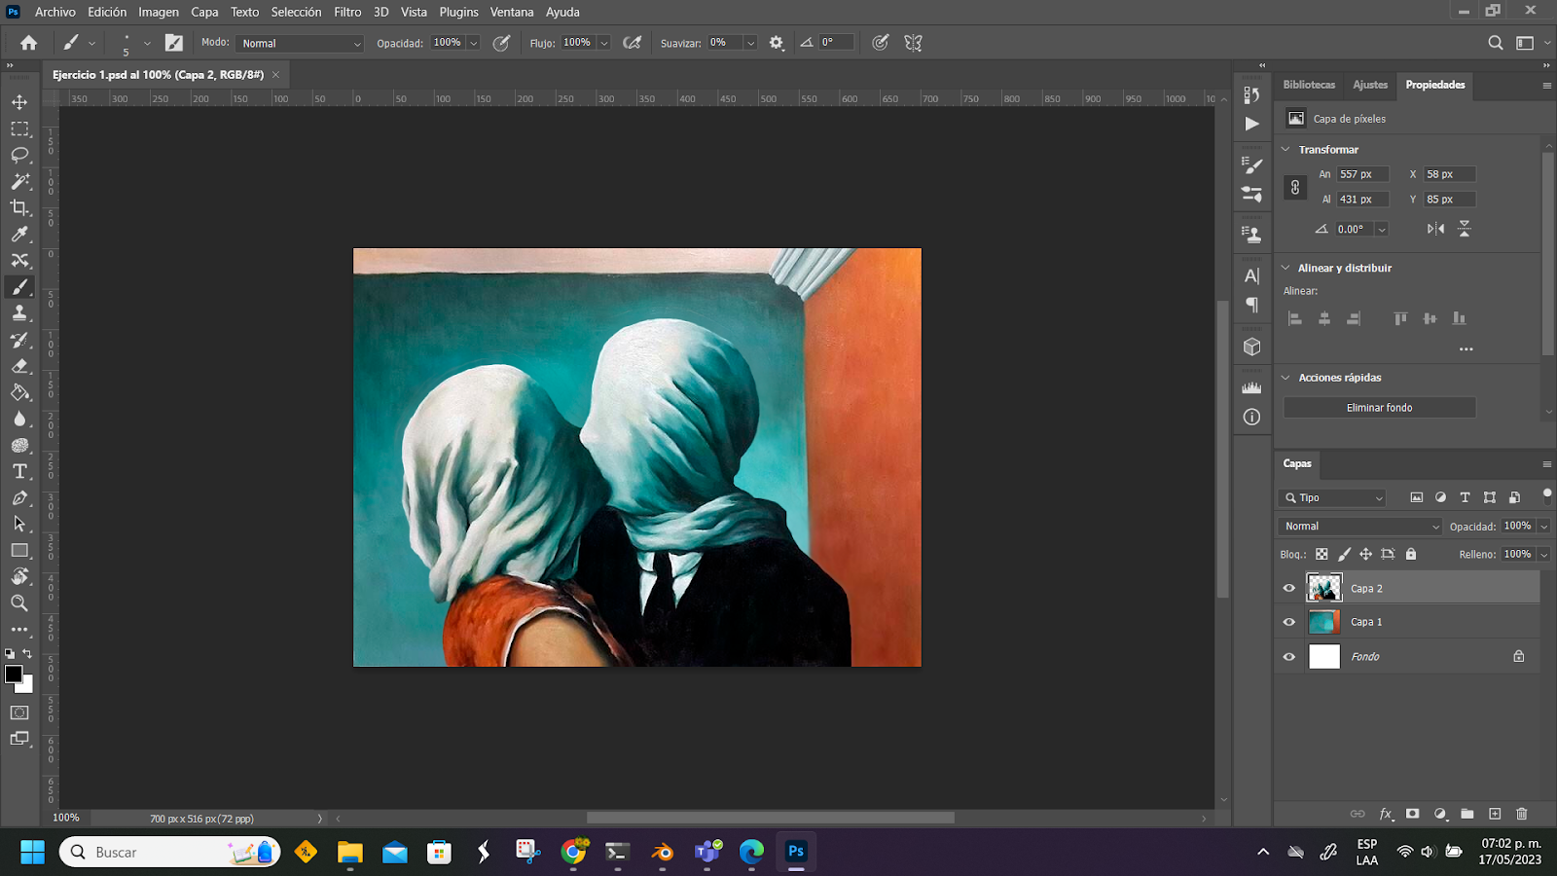Align top edges button

[x=1400, y=318]
